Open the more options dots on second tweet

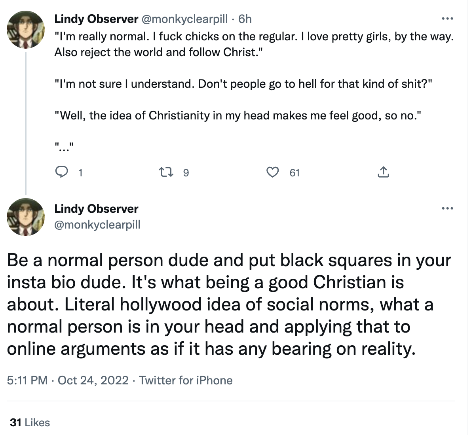click(x=447, y=208)
